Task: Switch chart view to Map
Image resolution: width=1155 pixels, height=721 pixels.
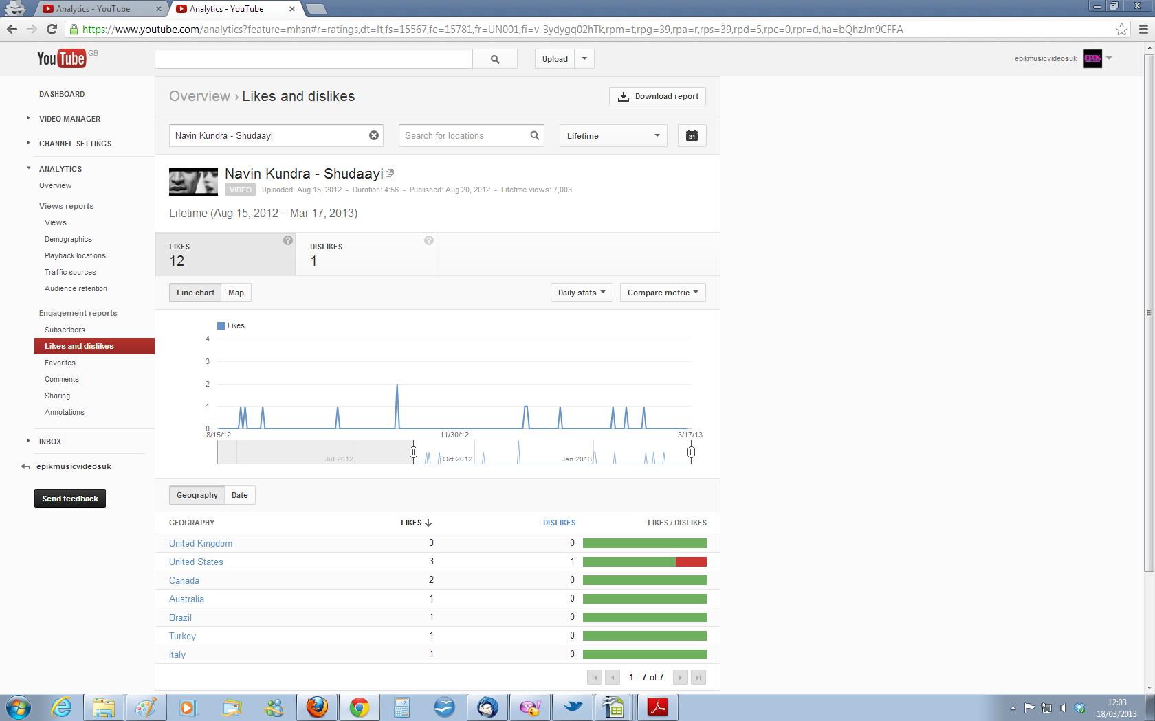Action: (x=236, y=293)
